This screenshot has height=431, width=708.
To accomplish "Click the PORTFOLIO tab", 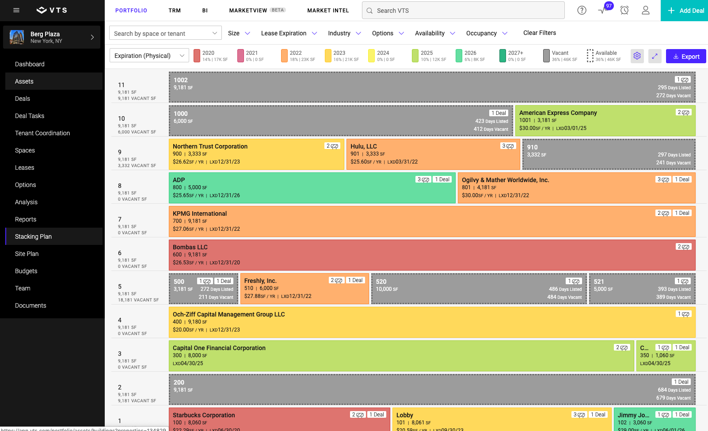I will click(x=131, y=11).
